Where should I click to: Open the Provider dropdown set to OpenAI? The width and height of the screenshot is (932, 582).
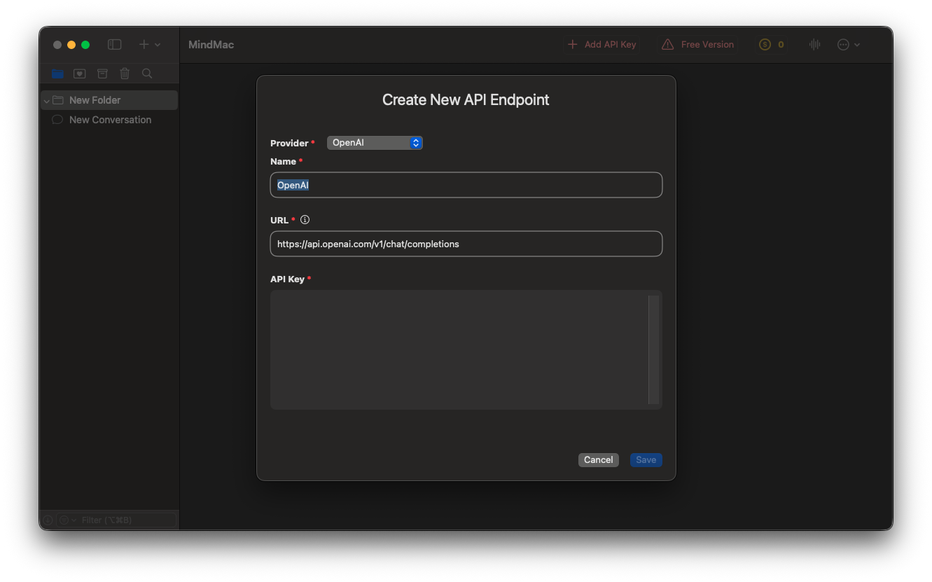375,143
